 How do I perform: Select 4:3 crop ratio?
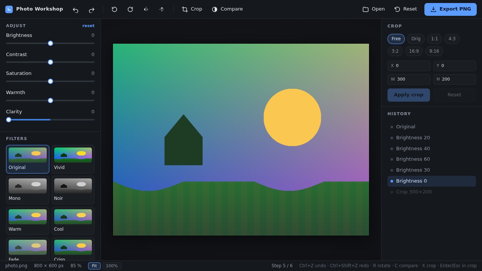(x=452, y=39)
